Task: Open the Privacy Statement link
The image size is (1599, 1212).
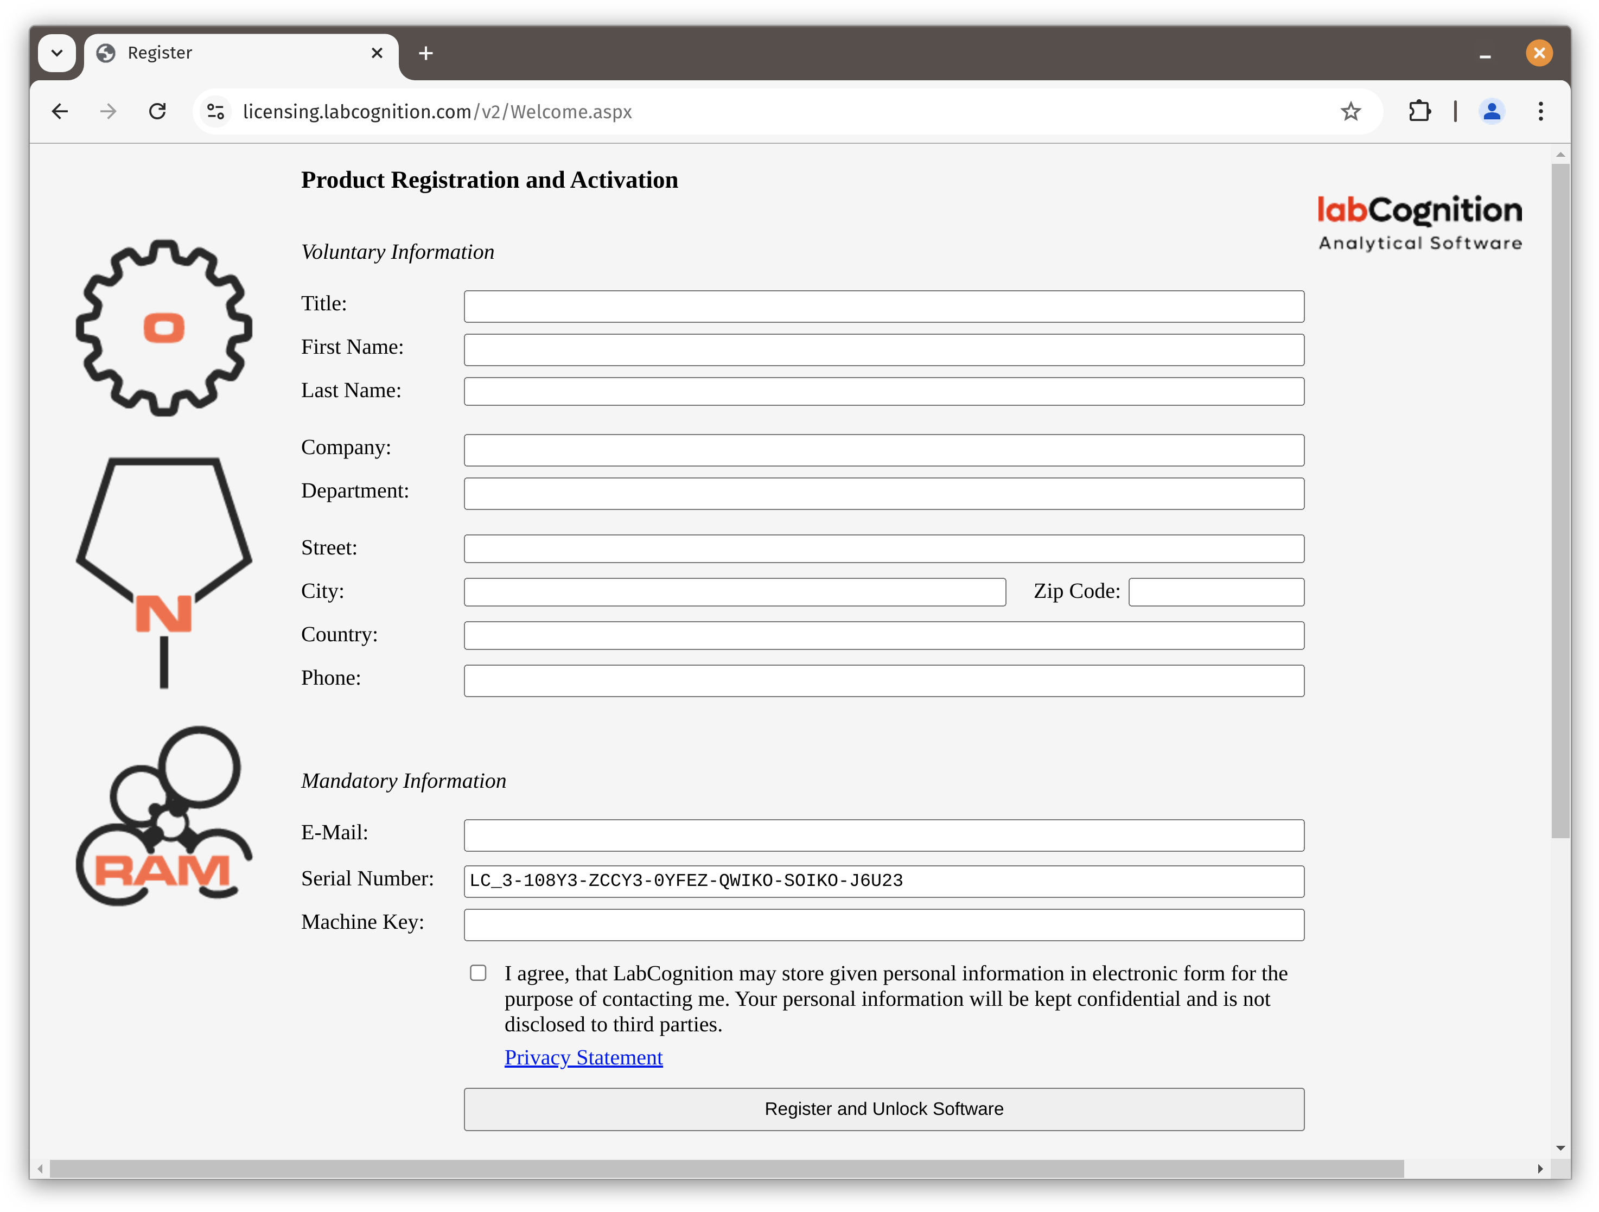Action: click(583, 1057)
